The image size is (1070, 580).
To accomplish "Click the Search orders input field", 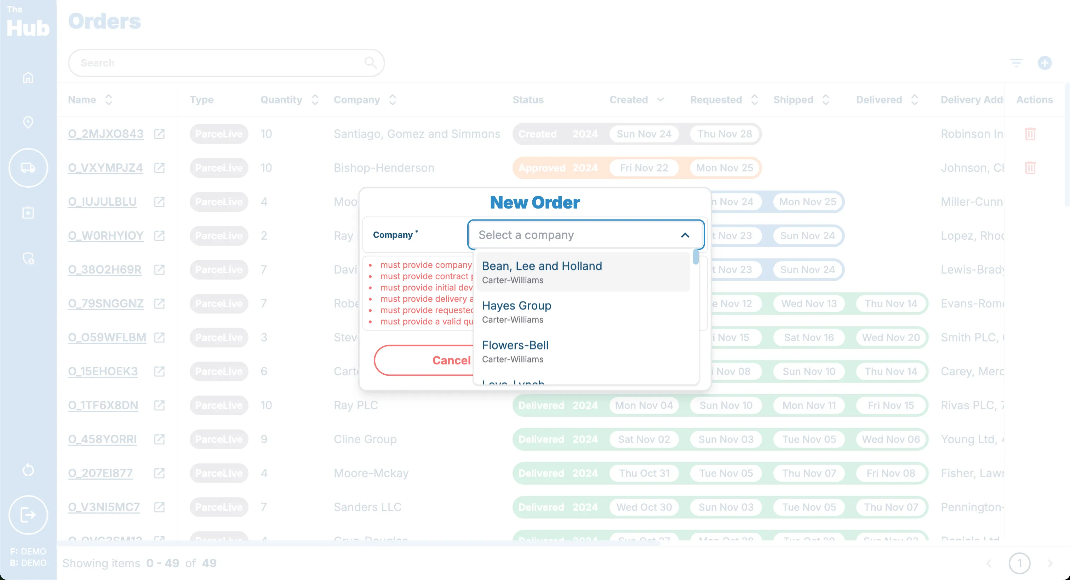I will [226, 63].
